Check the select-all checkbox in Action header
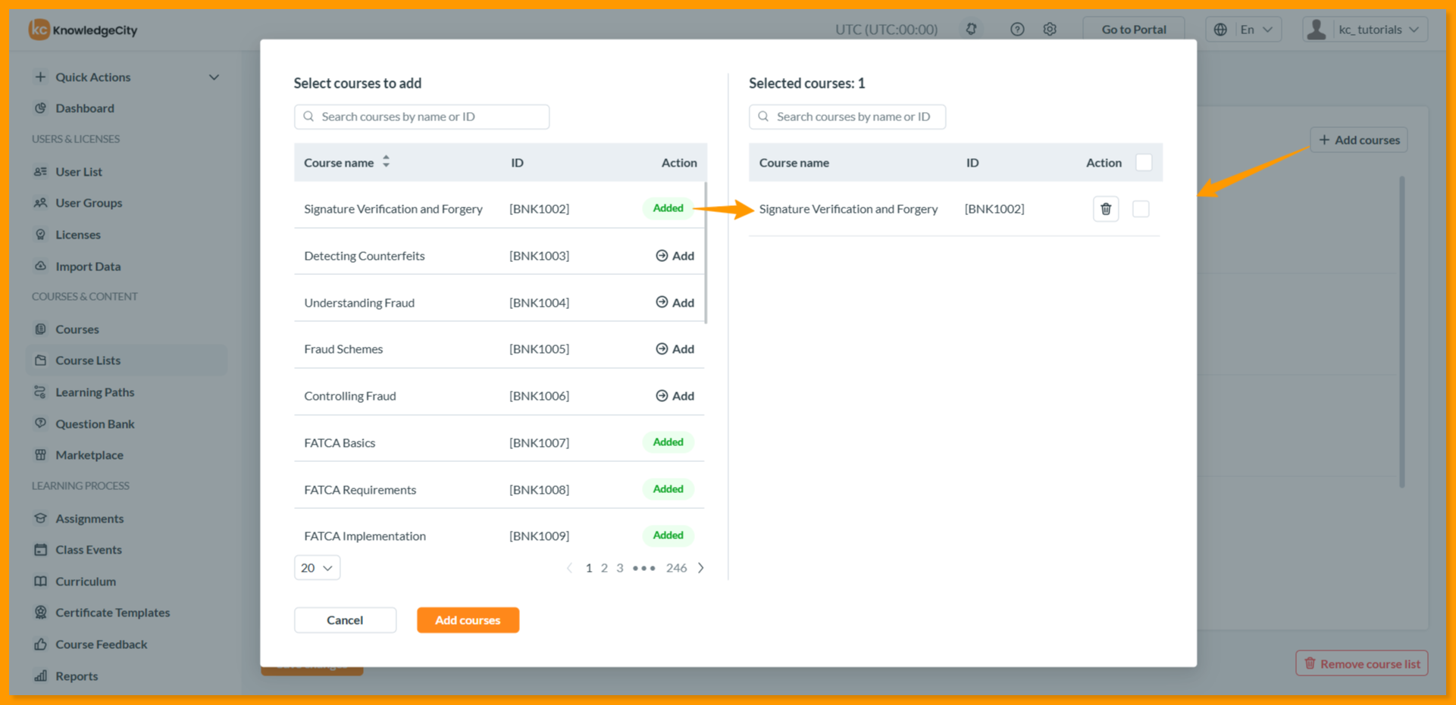Screen dimensions: 1456x705 click(x=1144, y=163)
